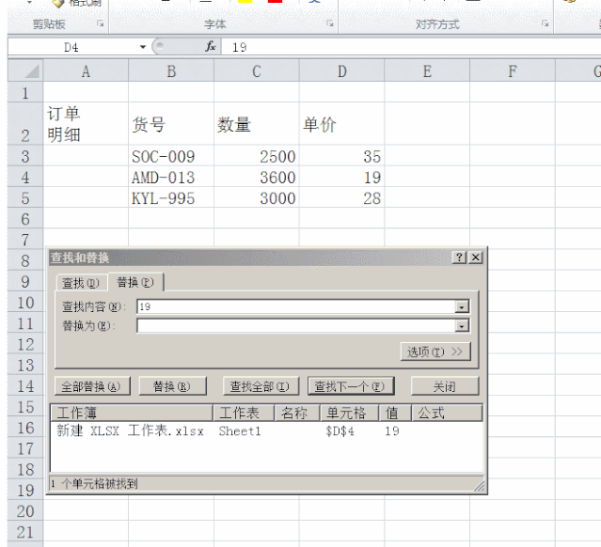Image resolution: width=601 pixels, height=547 pixels.
Task: Select cell KYL-995
Action: [171, 197]
